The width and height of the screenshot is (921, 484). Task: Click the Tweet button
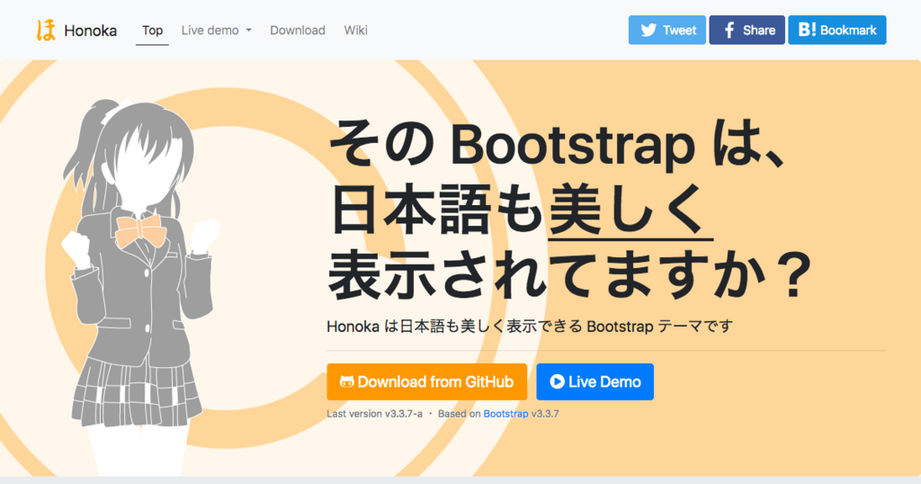[666, 30]
